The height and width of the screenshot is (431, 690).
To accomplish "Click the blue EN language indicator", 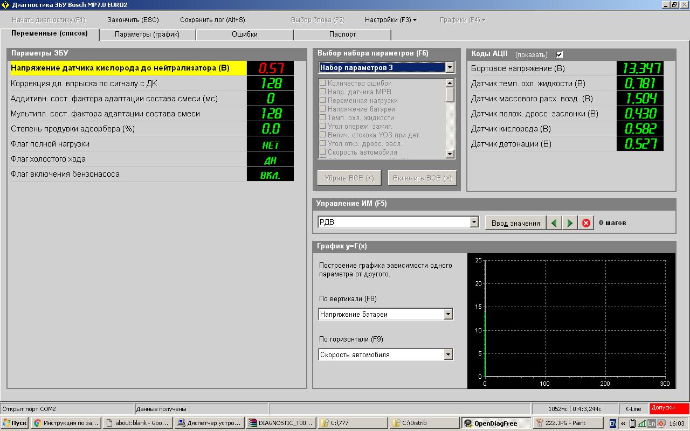I will pos(613,423).
